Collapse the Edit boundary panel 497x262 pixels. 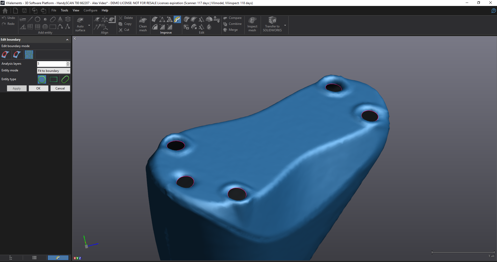[67, 40]
